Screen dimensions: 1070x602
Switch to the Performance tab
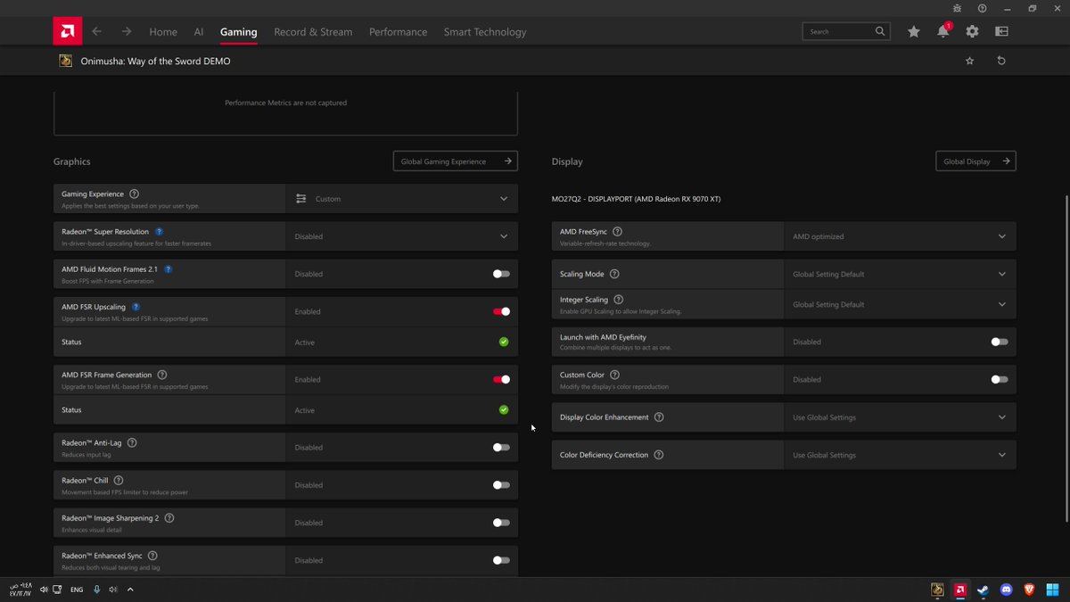click(x=398, y=31)
